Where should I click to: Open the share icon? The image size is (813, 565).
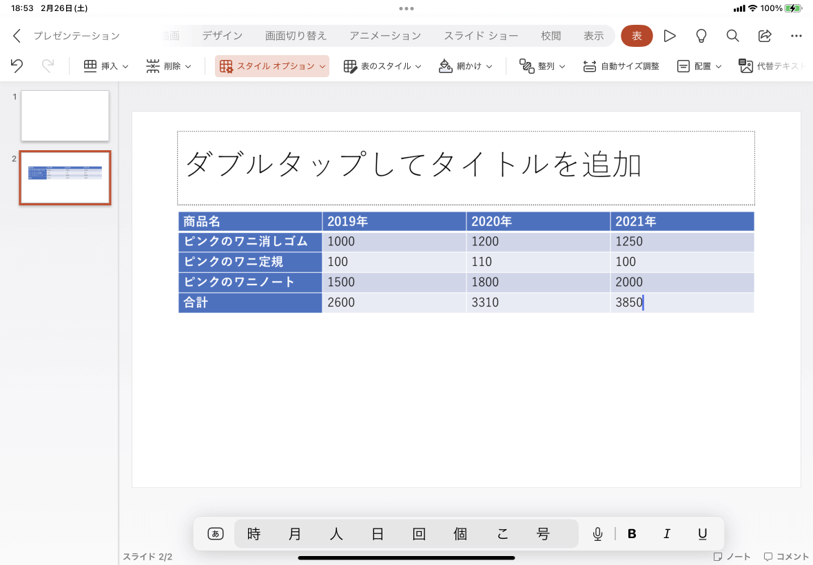[x=765, y=35]
